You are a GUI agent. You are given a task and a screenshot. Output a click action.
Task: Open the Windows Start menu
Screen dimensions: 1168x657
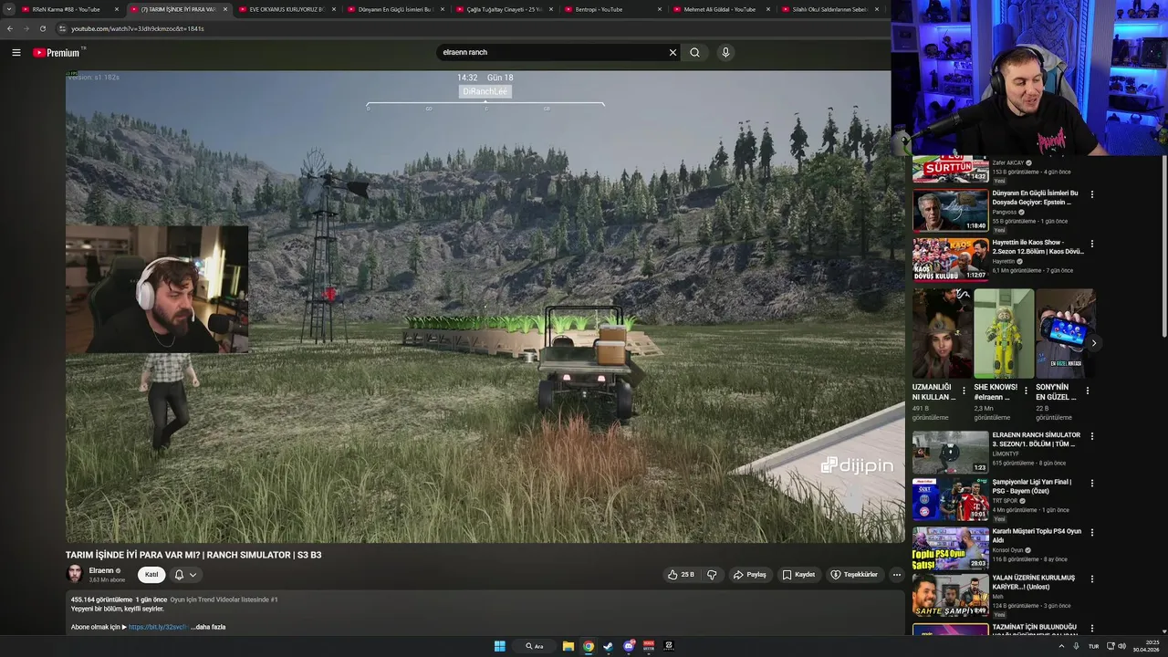tap(499, 646)
